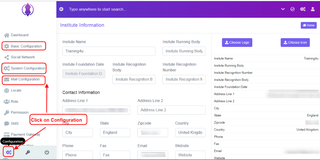The image size is (320, 160).
Task: Focus the Insitute Running Body field
Action: pos(184,51)
